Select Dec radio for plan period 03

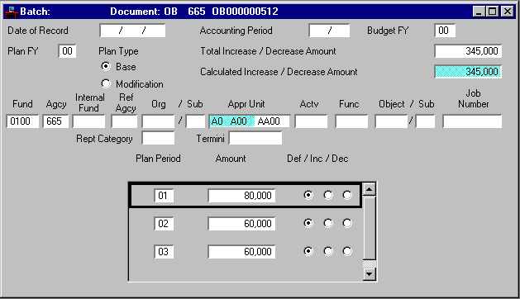(x=347, y=251)
